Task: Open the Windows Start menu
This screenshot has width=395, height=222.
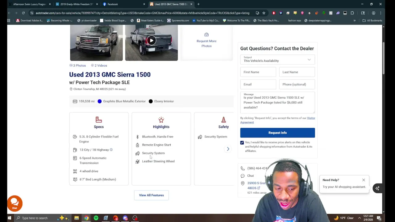Action: [9, 218]
